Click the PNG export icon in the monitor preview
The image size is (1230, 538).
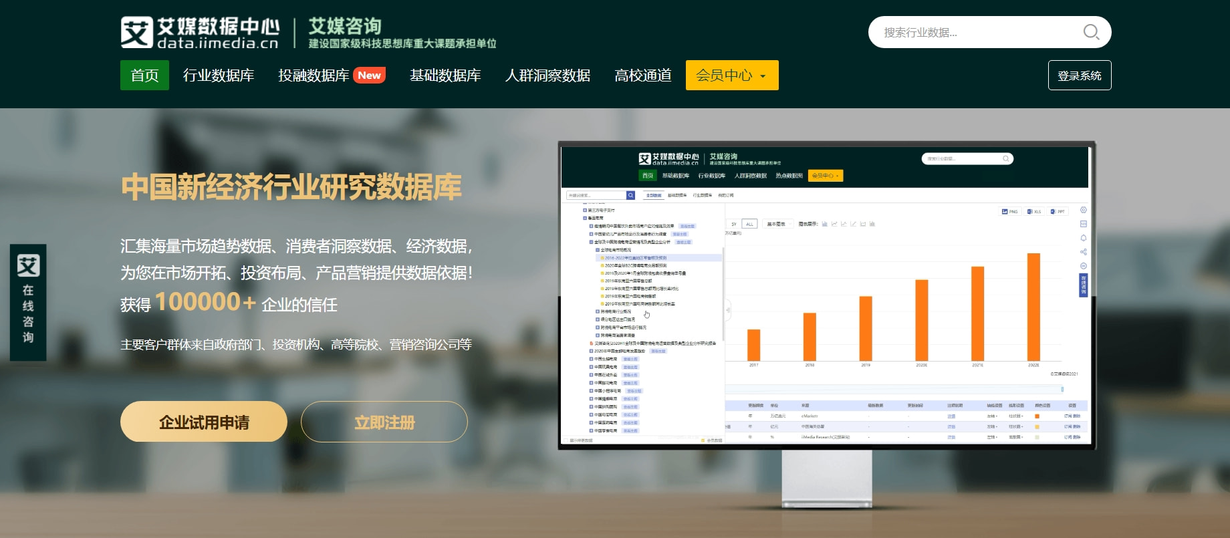pyautogui.click(x=1009, y=212)
